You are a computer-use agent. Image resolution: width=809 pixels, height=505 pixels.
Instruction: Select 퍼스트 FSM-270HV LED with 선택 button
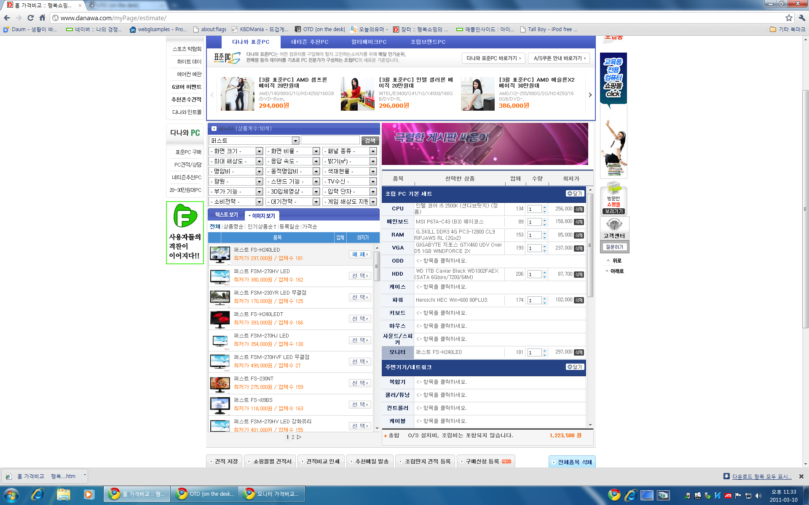[x=360, y=276]
